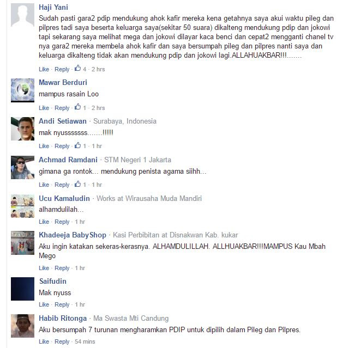Reply to Mawar Berduri's comment
337x348 pixels.
(x=62, y=108)
